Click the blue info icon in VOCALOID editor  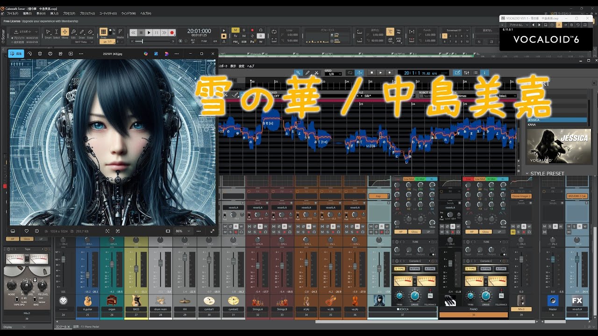tap(484, 73)
